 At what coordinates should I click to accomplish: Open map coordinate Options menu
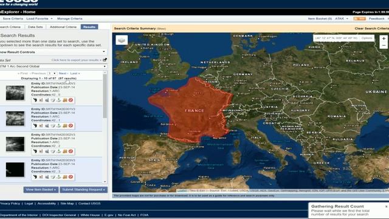[x=367, y=38]
